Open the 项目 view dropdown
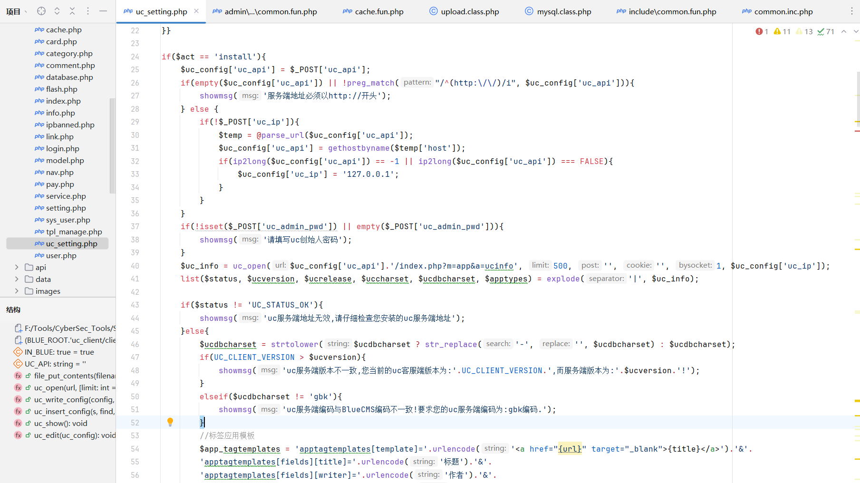860x483 pixels. click(17, 11)
